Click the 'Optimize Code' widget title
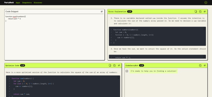This screenshot has width=212, height=97. 12,65
